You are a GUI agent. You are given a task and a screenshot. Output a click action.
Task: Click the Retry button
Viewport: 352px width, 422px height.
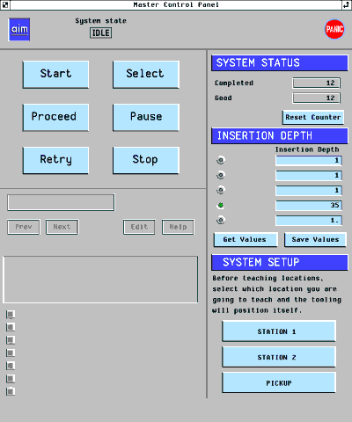(x=55, y=160)
